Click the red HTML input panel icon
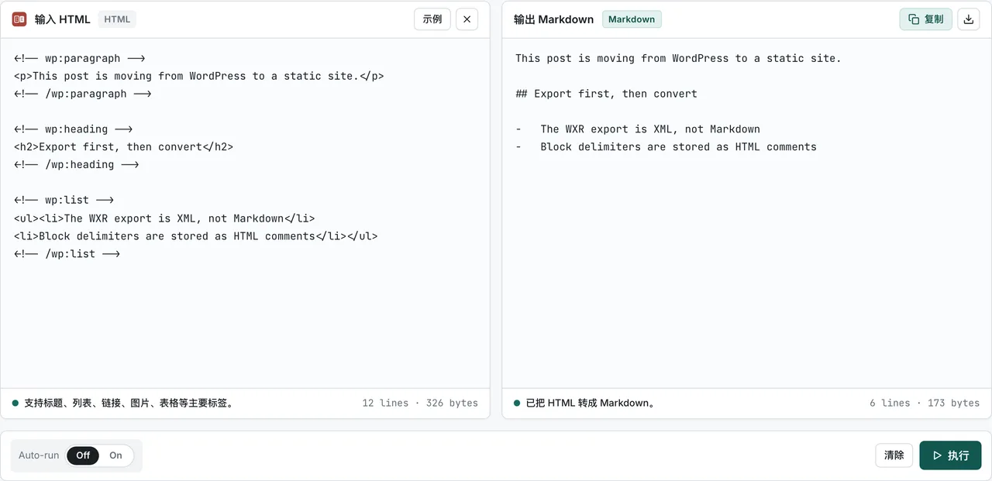 pos(19,19)
